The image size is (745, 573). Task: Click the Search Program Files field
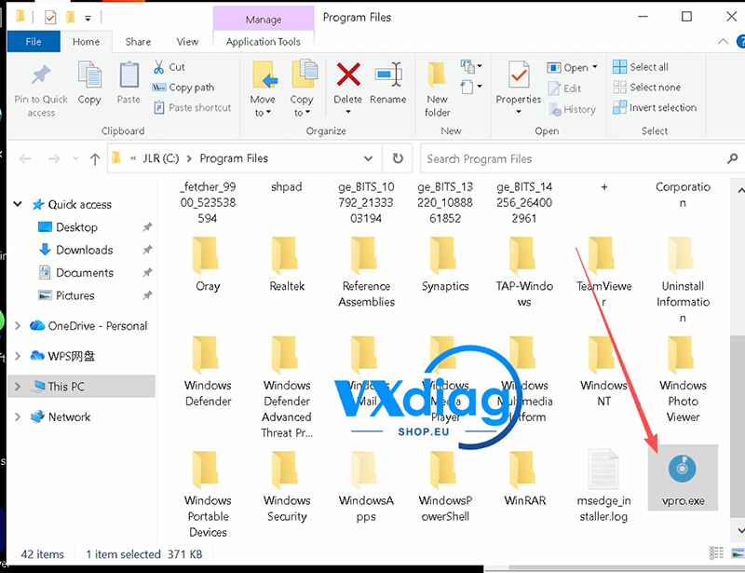tap(573, 158)
